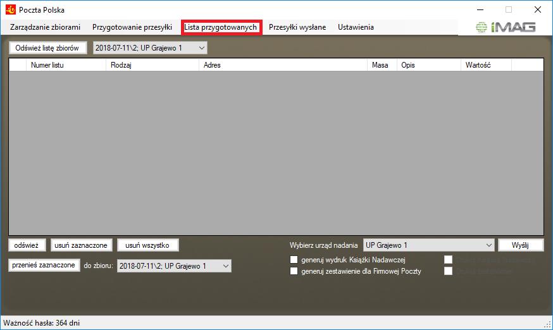Click the przenieś zaznaczone button
This screenshot has height=330, width=553.
[44, 265]
